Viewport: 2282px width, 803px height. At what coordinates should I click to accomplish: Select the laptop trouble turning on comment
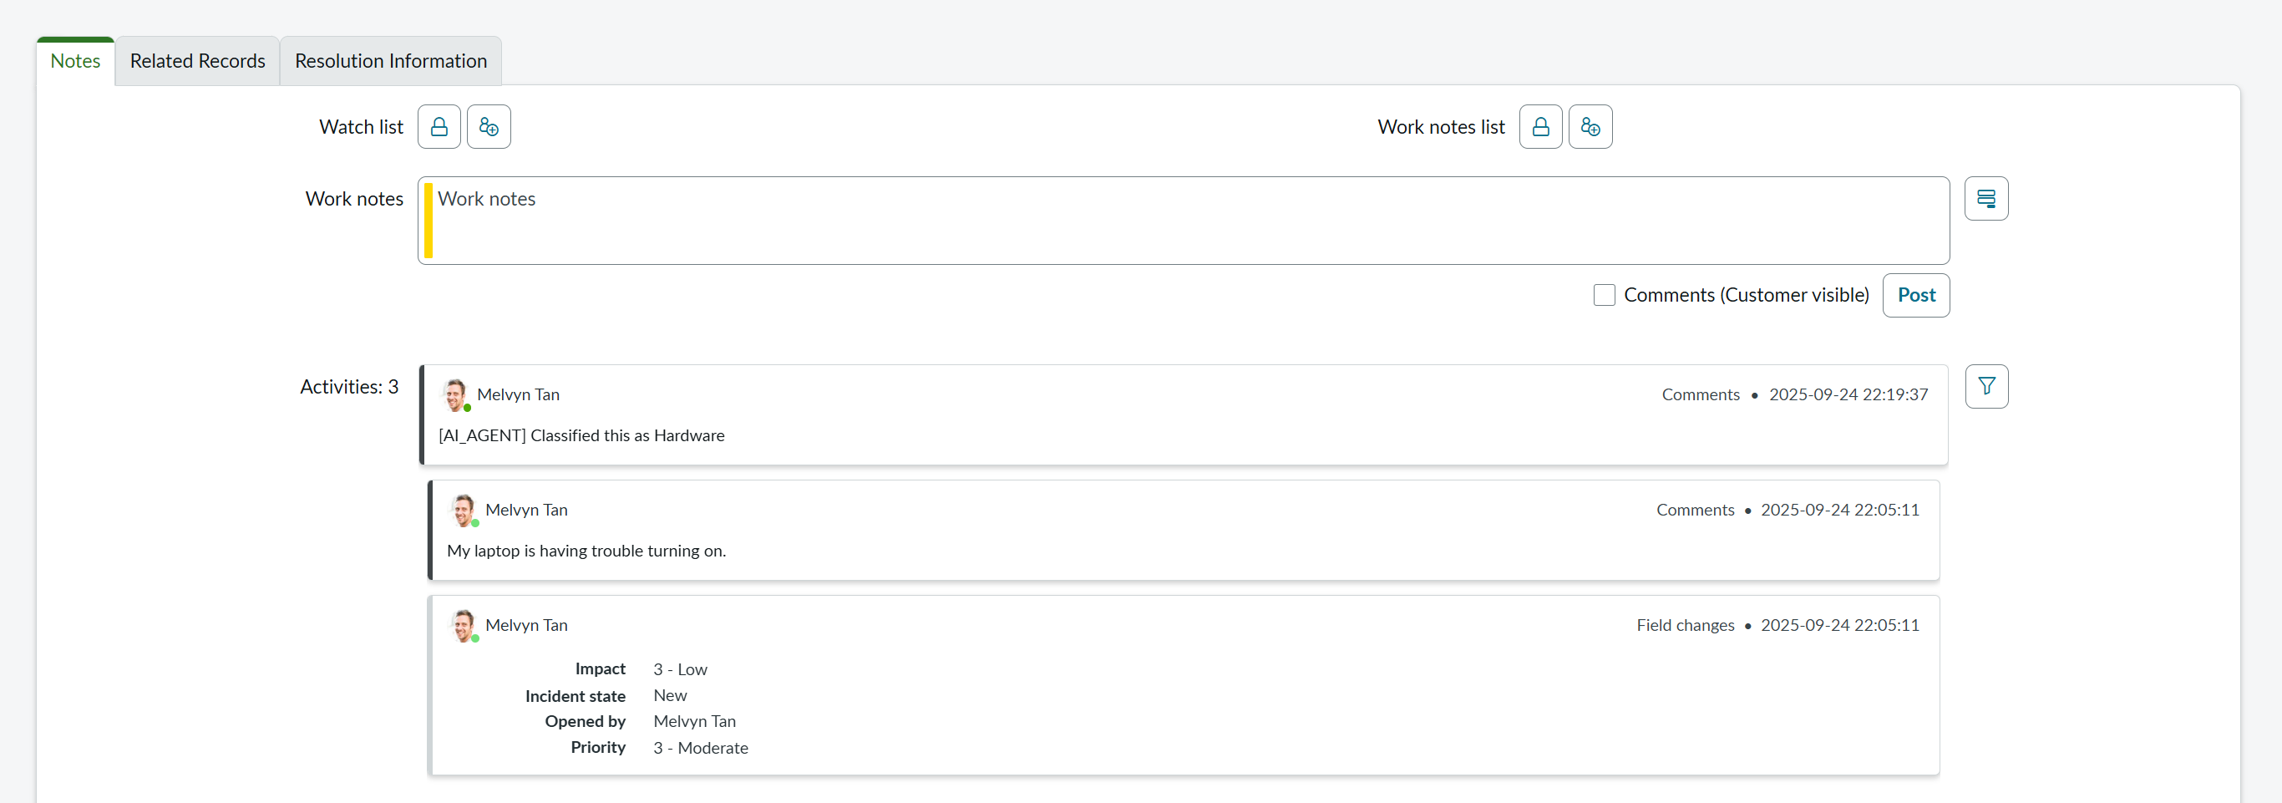(586, 551)
